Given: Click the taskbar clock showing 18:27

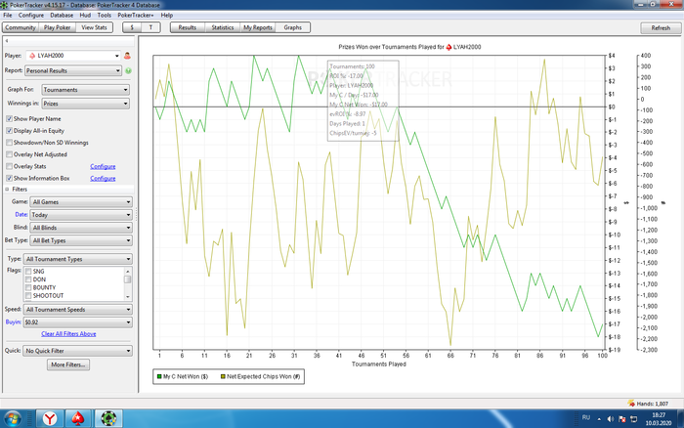Looking at the screenshot, I should [659, 419].
